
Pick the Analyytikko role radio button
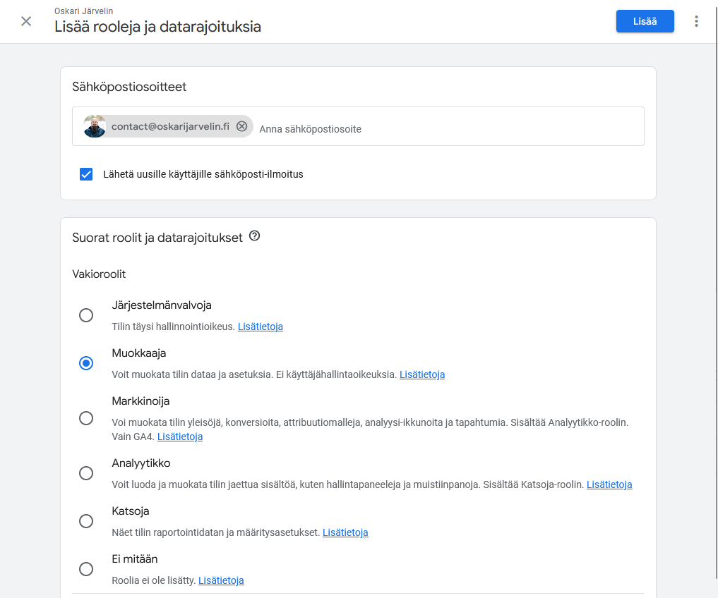(86, 473)
